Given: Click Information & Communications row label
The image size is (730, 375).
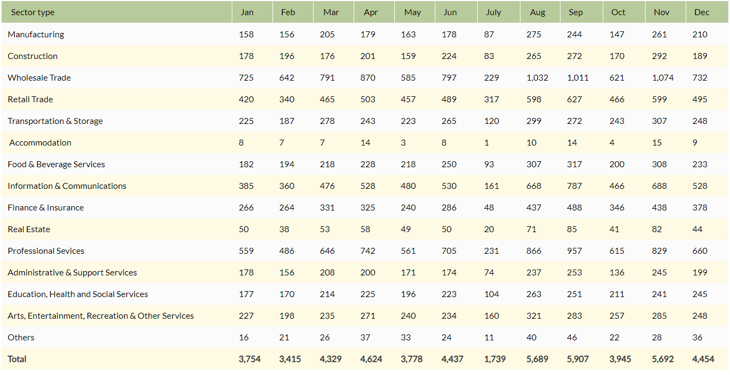Looking at the screenshot, I should [x=67, y=186].
